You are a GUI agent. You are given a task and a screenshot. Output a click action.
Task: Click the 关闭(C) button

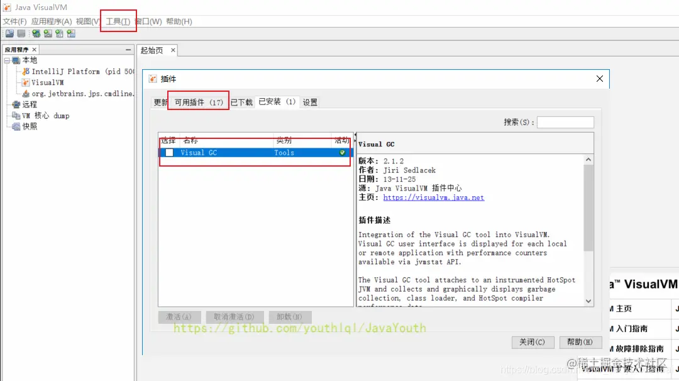pos(533,342)
